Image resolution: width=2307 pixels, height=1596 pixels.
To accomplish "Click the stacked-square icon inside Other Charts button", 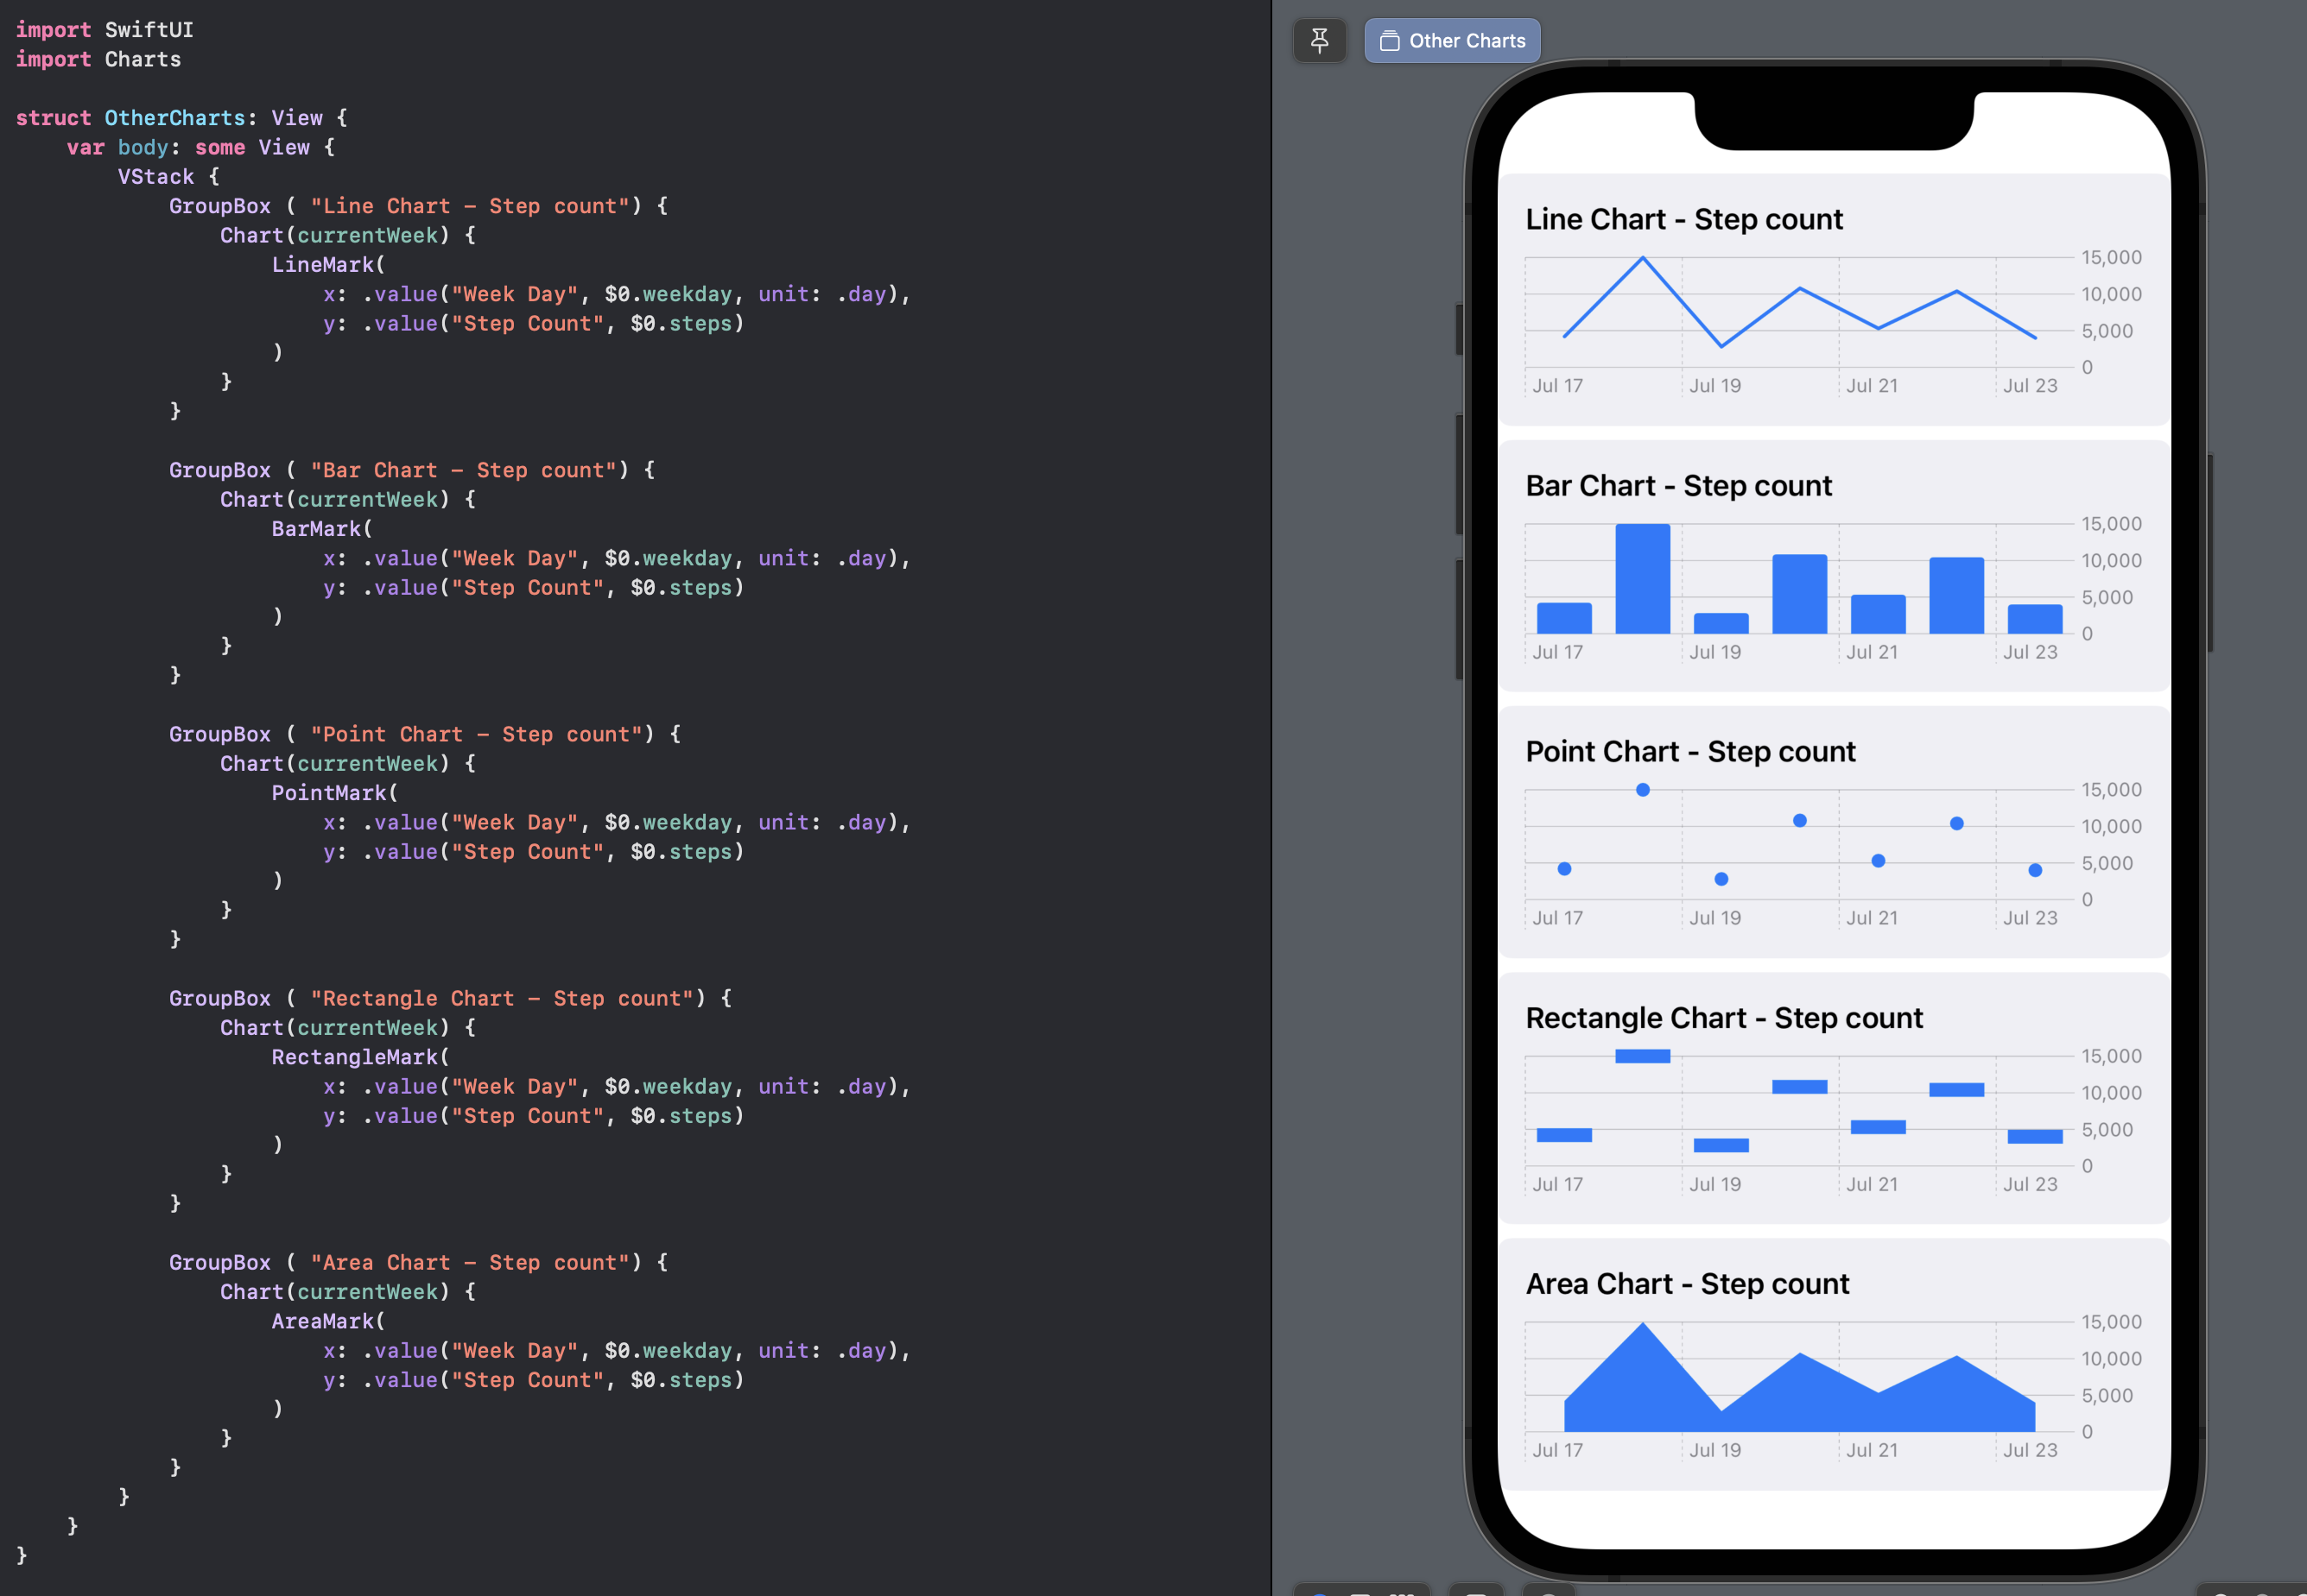I will click(1389, 41).
